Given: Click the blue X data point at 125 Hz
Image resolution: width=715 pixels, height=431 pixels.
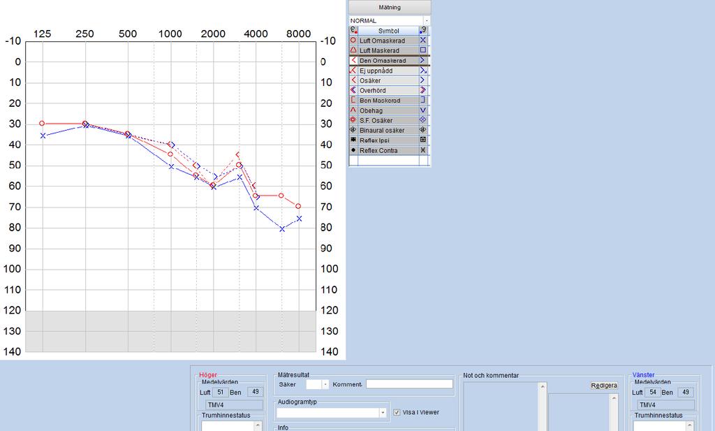Looking at the screenshot, I should click(43, 136).
